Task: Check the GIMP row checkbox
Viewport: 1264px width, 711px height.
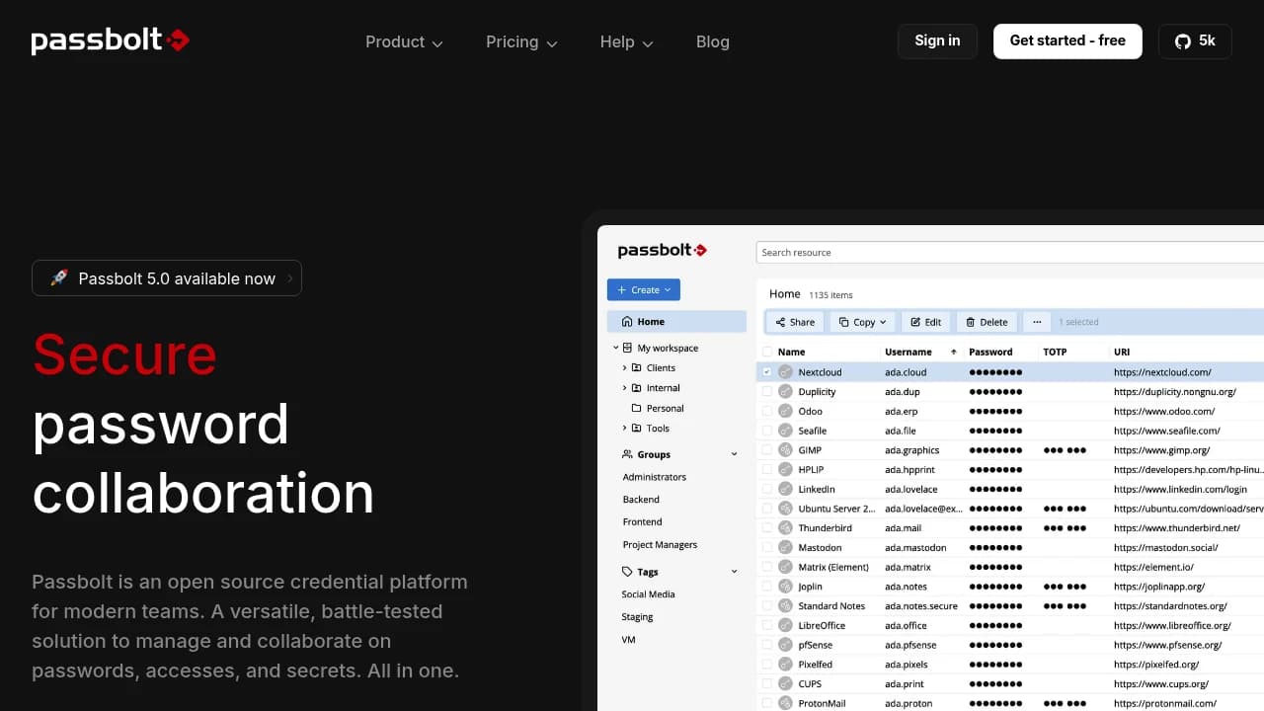Action: click(767, 450)
